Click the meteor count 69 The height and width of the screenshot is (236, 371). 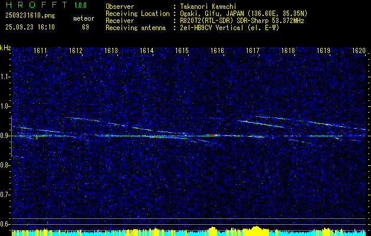pos(86,27)
